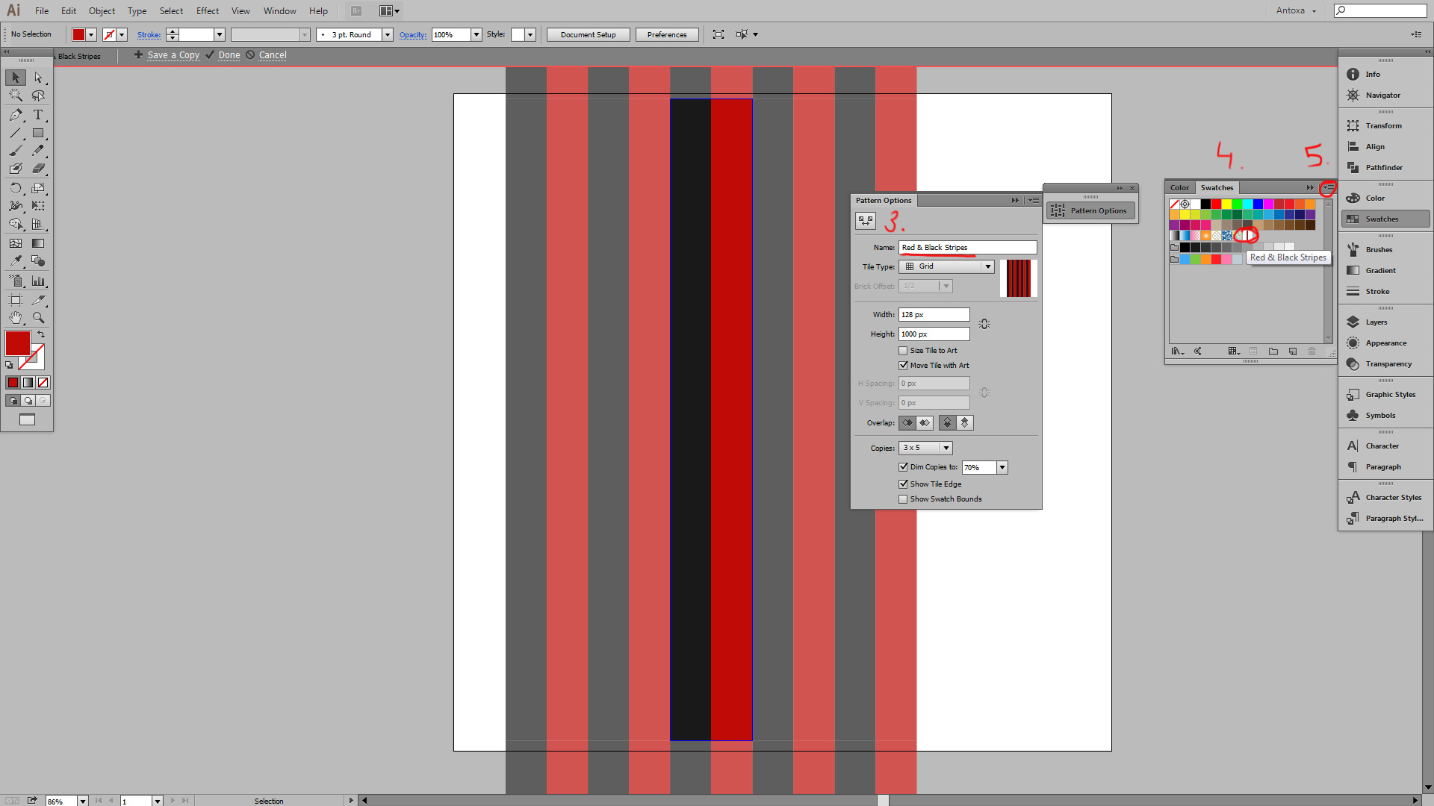The height and width of the screenshot is (806, 1434).
Task: Open the Effect menu
Action: [208, 11]
